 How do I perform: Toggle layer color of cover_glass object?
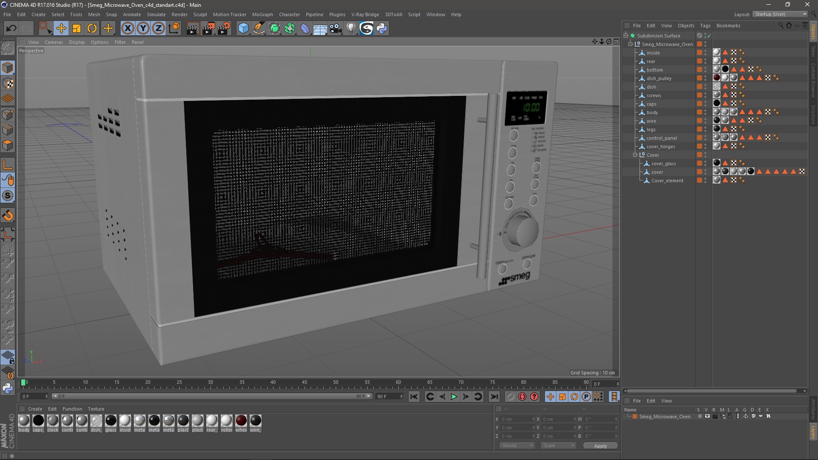click(700, 164)
